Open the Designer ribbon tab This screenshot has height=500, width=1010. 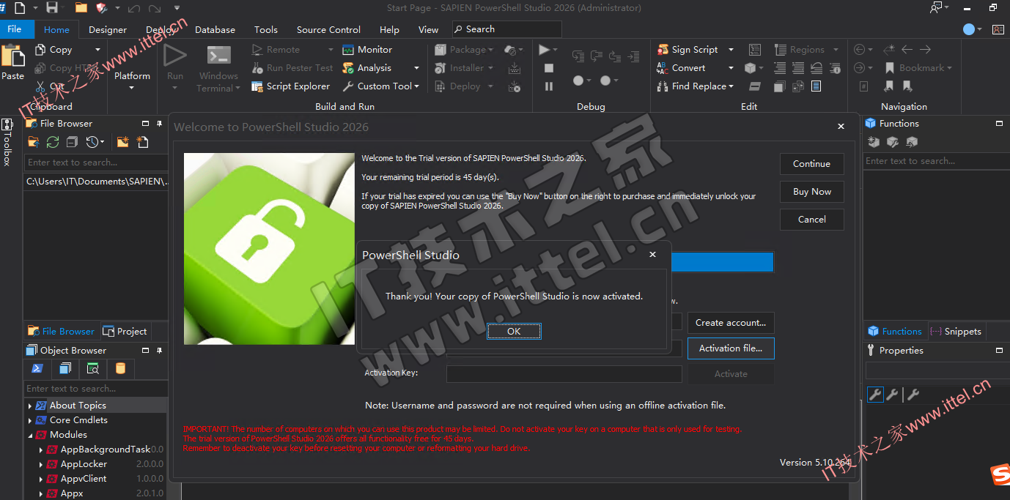(108, 30)
